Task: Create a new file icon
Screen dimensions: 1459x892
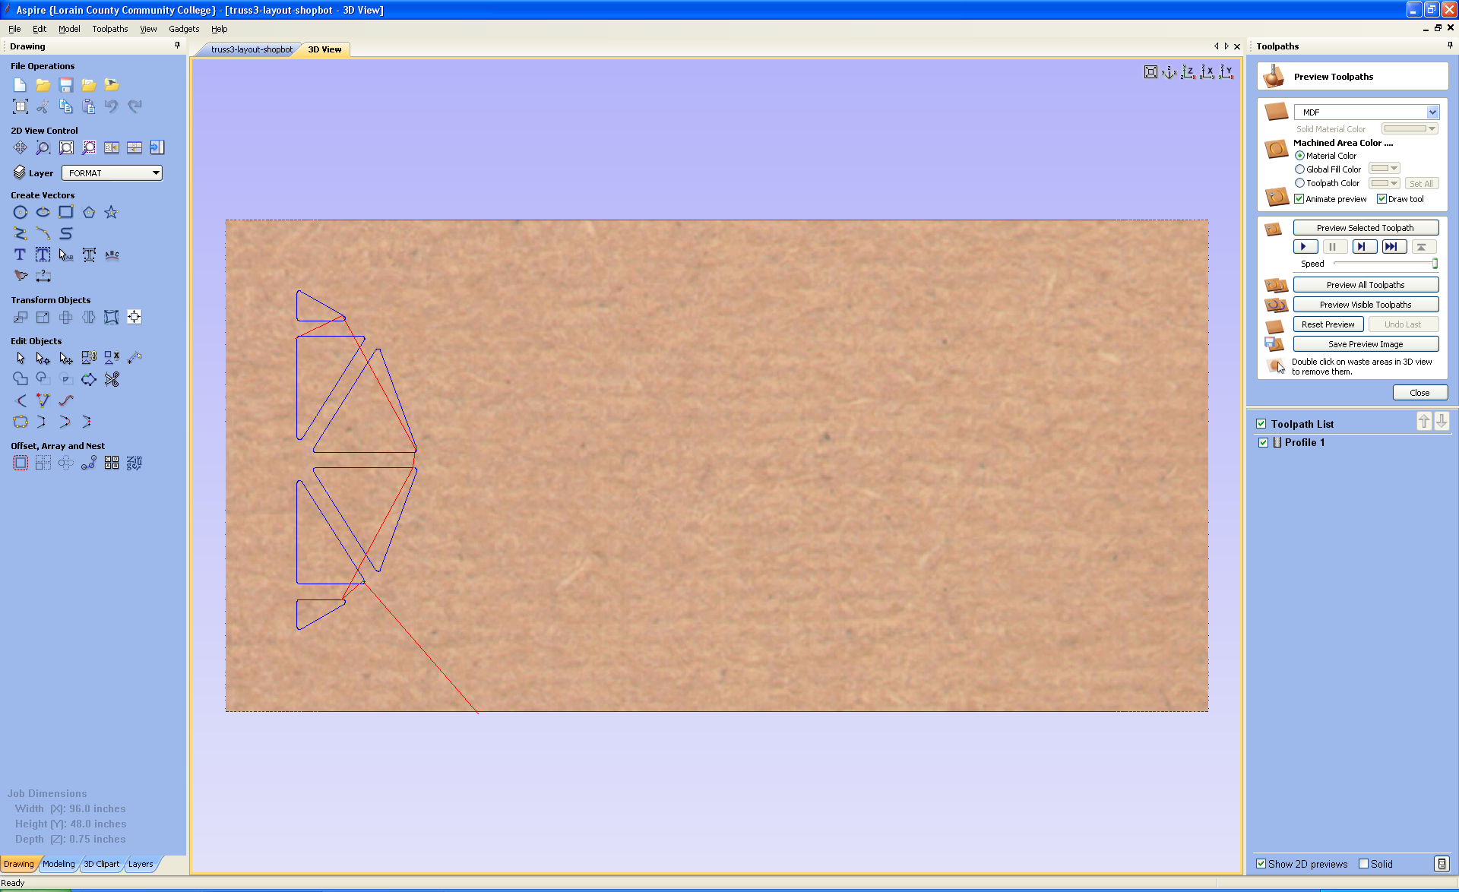Action: 21,85
